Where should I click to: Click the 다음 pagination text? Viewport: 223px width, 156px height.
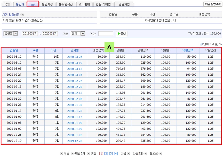[x=123, y=153]
